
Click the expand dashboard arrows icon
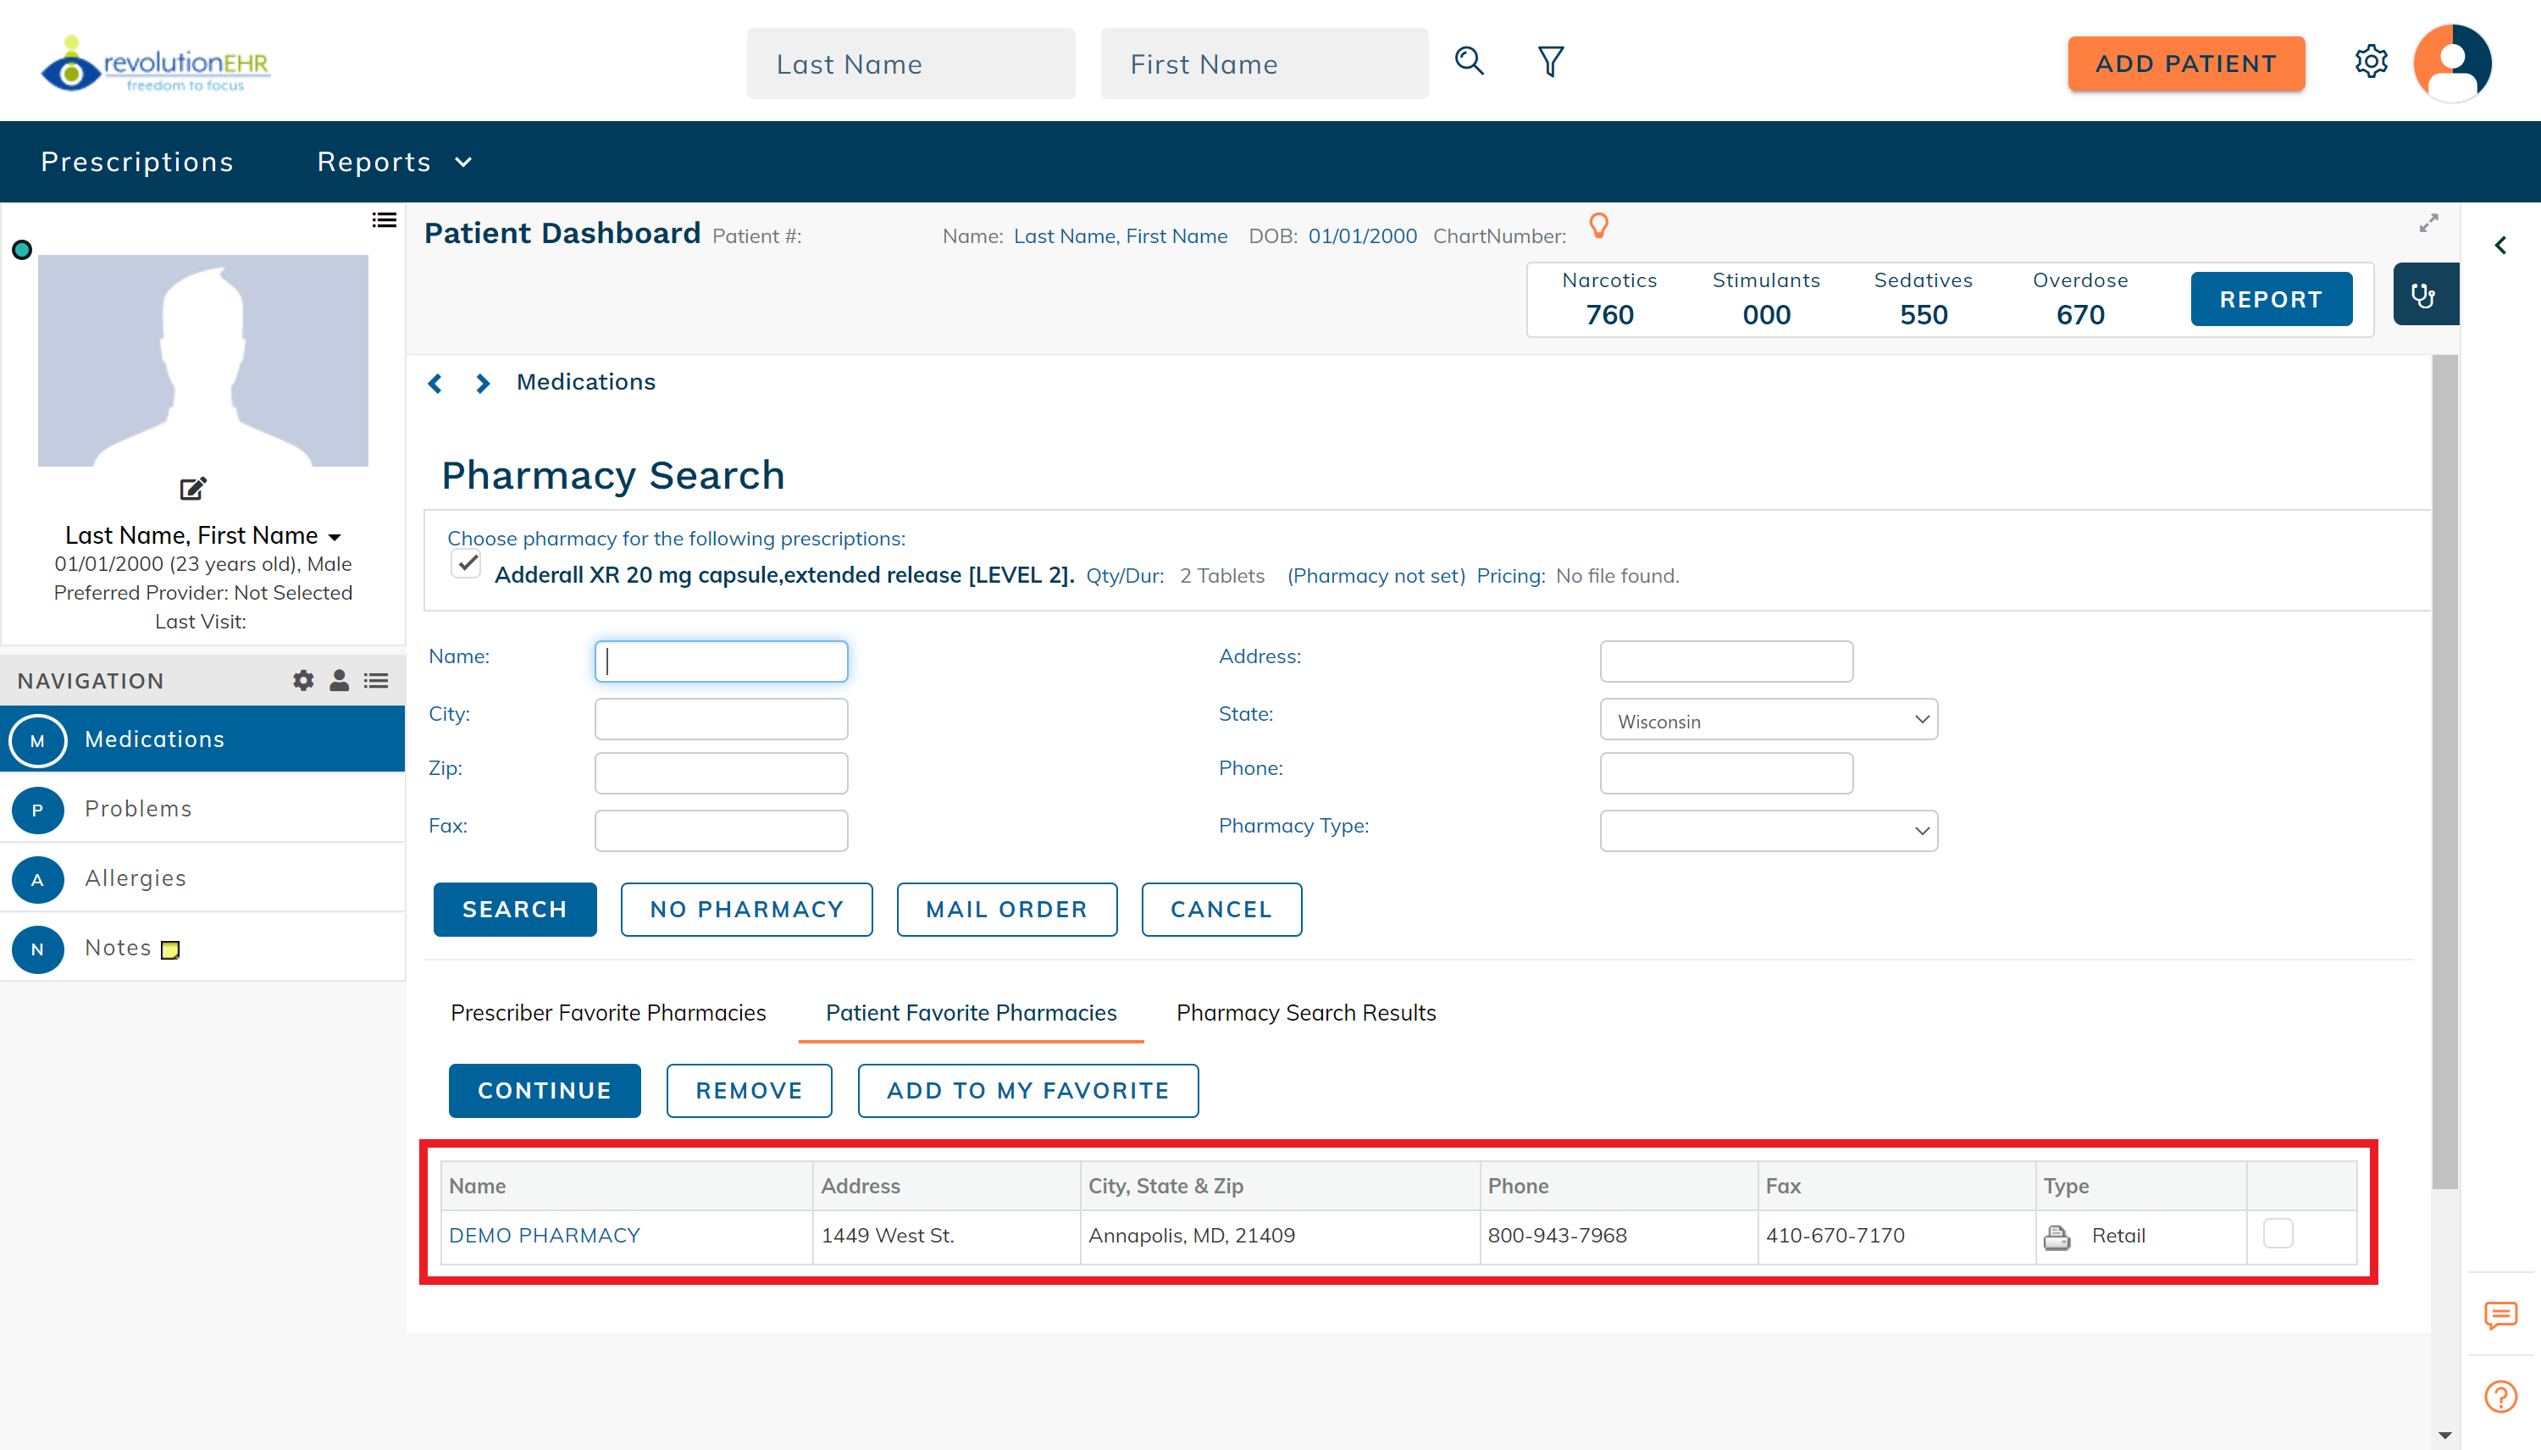tap(2428, 223)
